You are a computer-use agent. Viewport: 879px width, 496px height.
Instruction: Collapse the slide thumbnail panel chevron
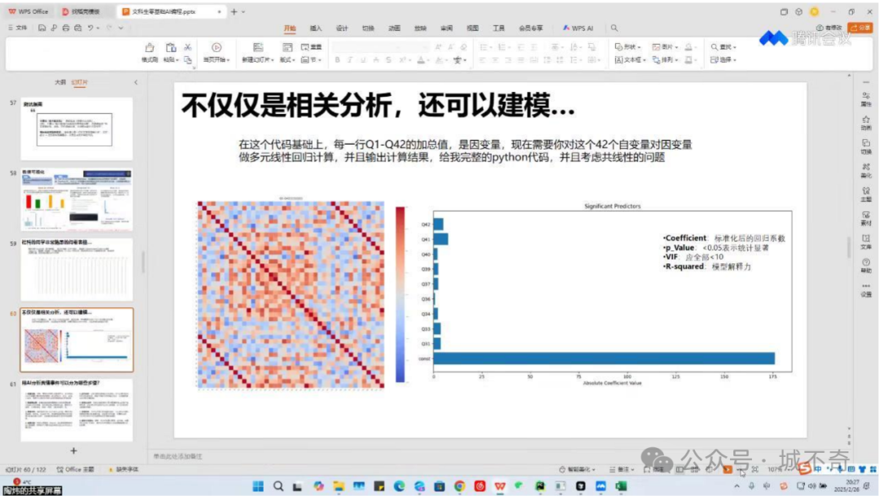[136, 82]
